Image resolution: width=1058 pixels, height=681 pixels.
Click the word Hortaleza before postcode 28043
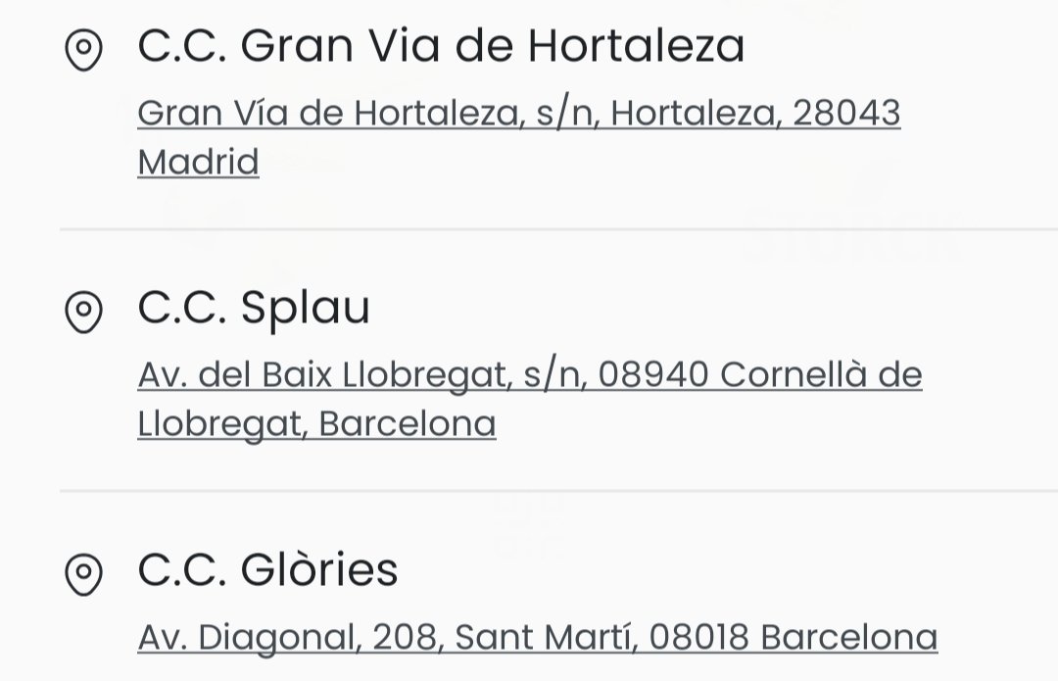[x=697, y=113]
